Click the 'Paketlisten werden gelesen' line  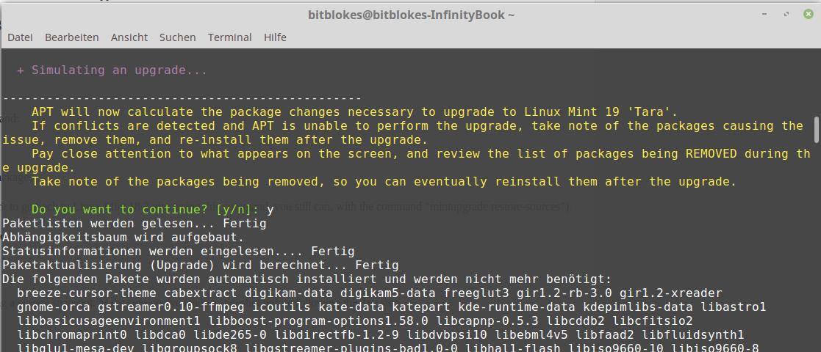(x=135, y=224)
